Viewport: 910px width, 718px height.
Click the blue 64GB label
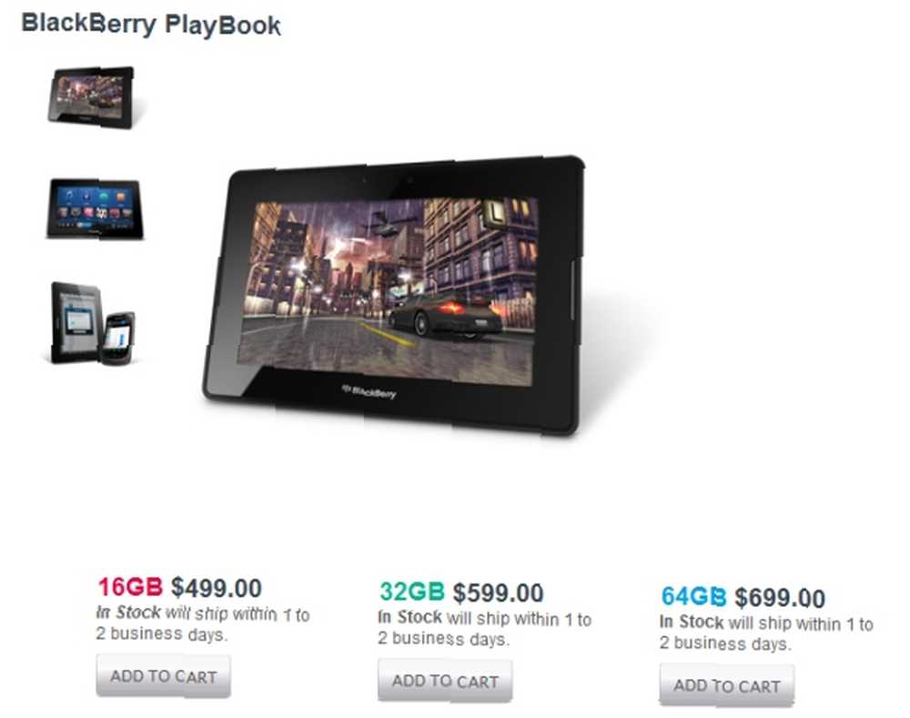point(693,596)
